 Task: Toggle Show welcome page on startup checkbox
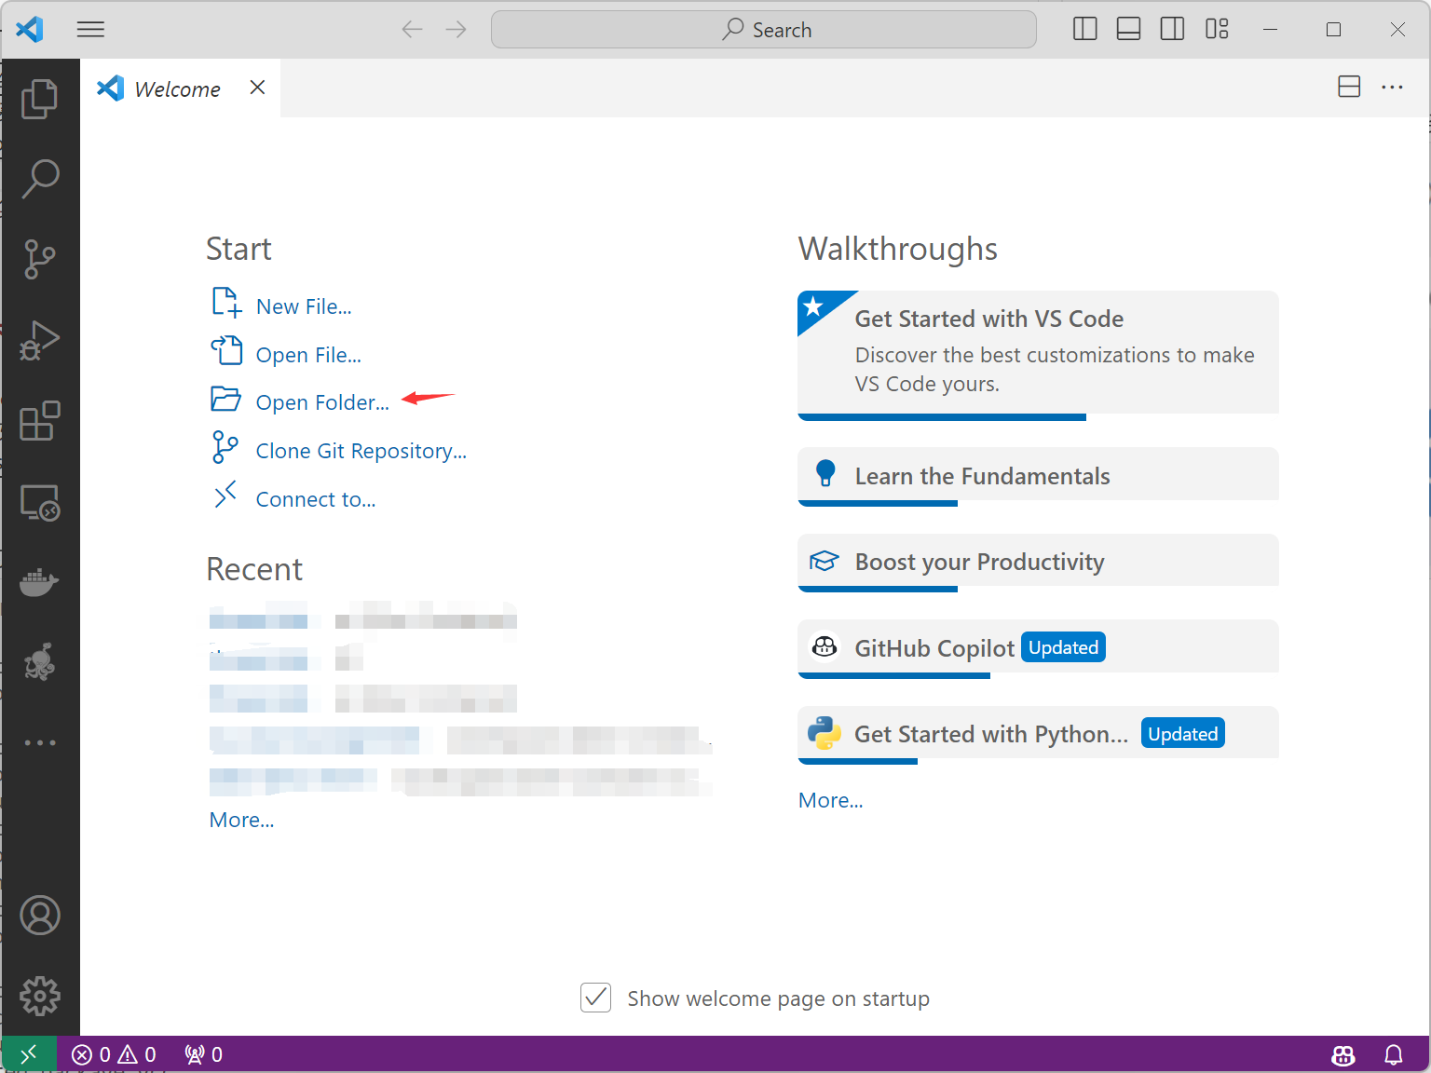point(595,998)
